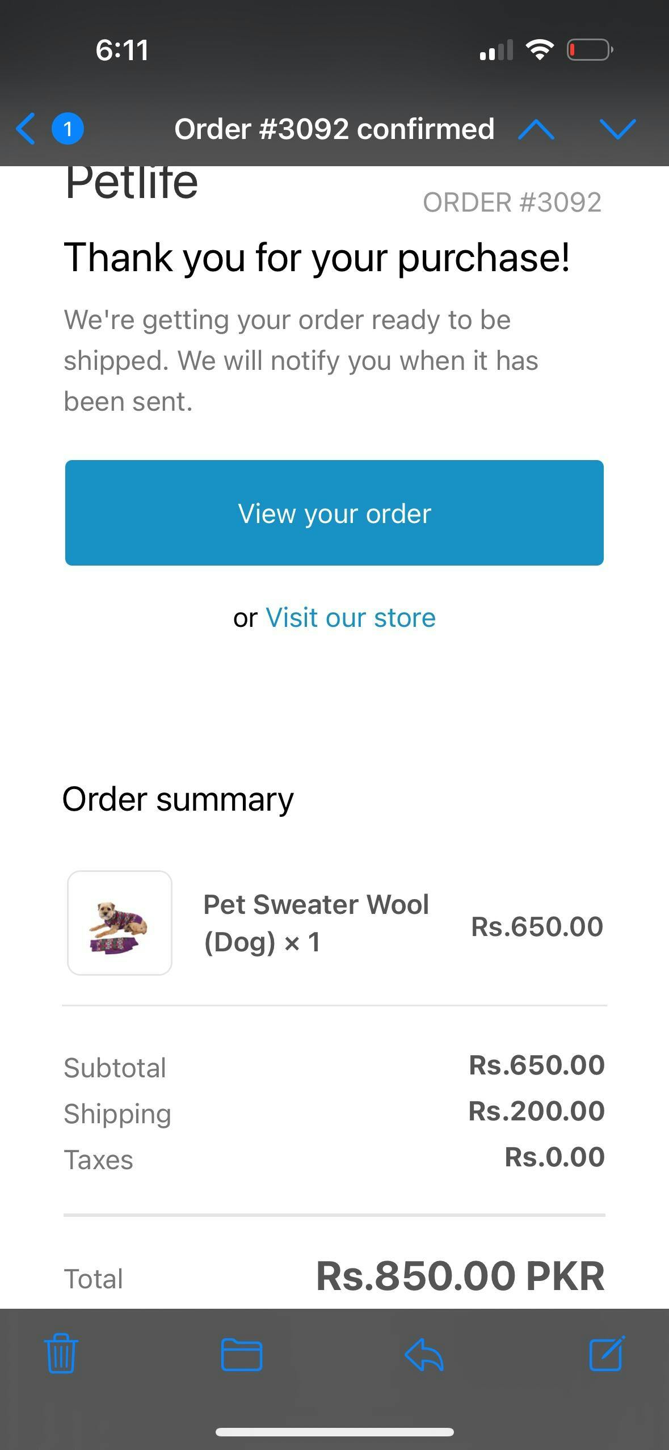Tap the battery status icon
Image resolution: width=669 pixels, height=1450 pixels.
(590, 50)
